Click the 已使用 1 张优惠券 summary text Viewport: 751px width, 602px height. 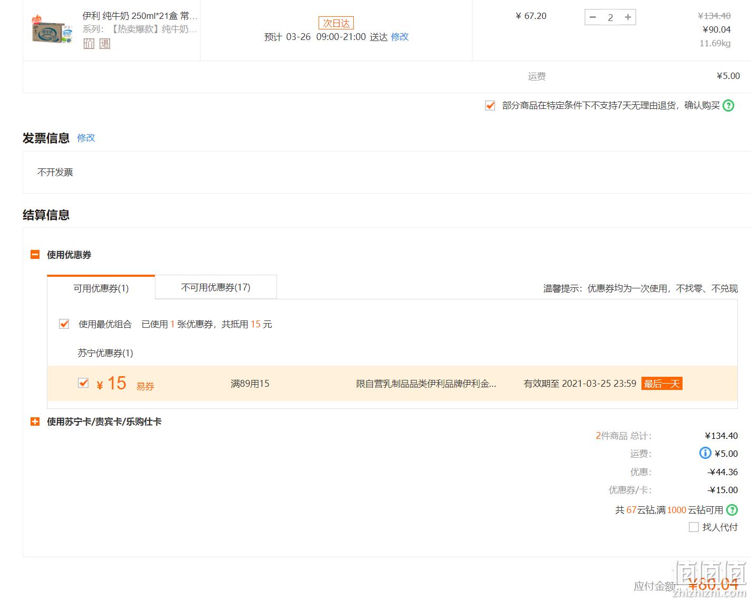coord(206,324)
